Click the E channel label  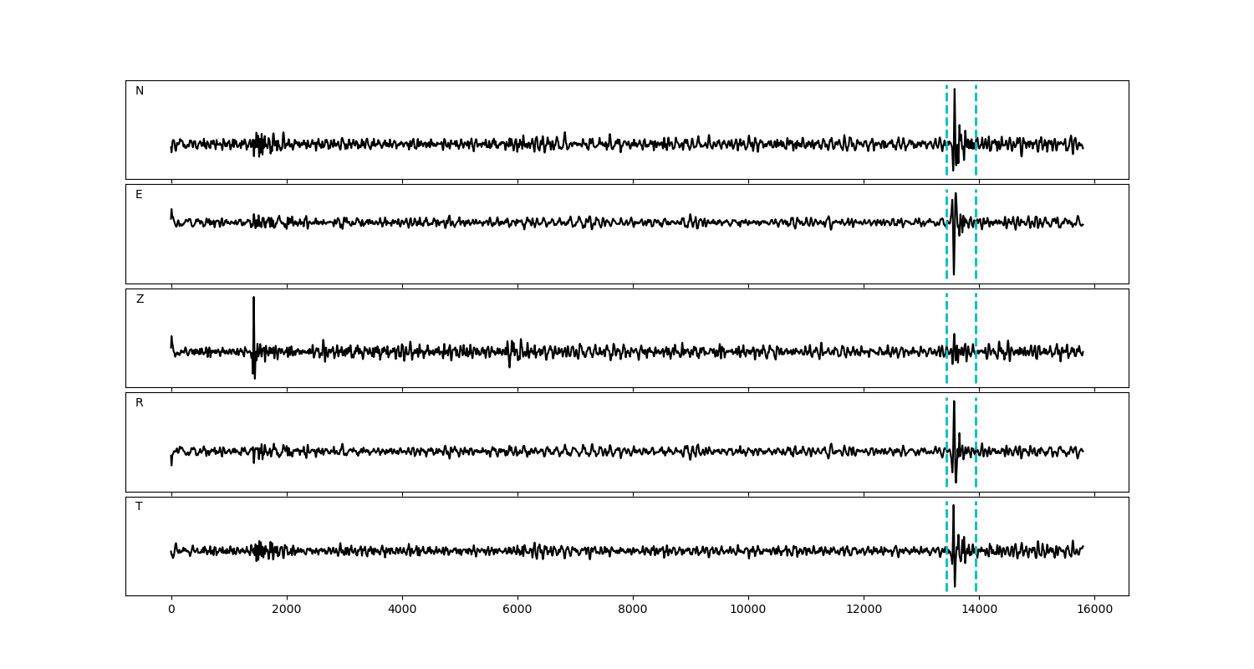click(139, 195)
